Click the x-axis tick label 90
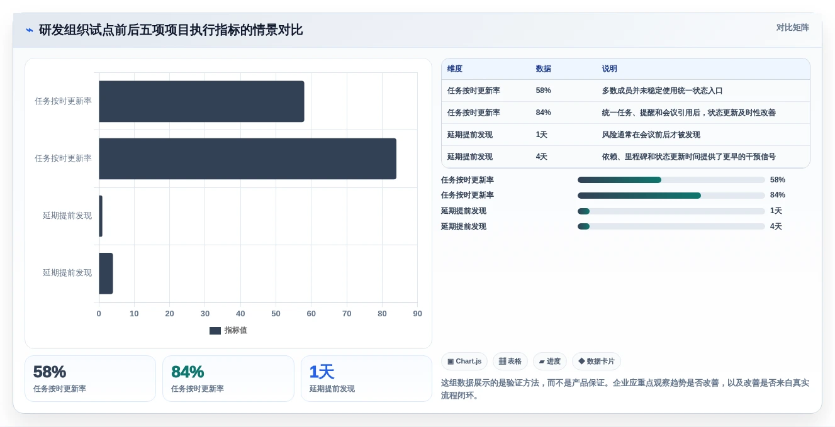This screenshot has width=835, height=427. tap(417, 313)
